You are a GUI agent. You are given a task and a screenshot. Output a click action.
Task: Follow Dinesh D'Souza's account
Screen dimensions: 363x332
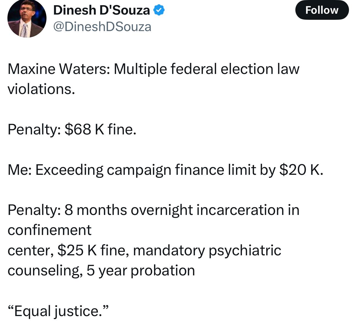pos(322,10)
